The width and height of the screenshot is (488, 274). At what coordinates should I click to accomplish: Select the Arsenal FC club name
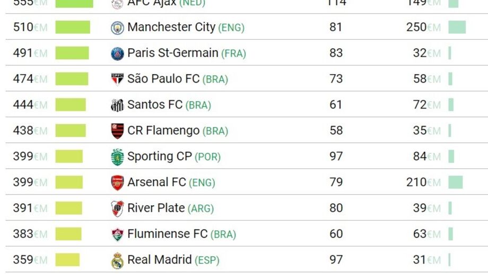[156, 182]
